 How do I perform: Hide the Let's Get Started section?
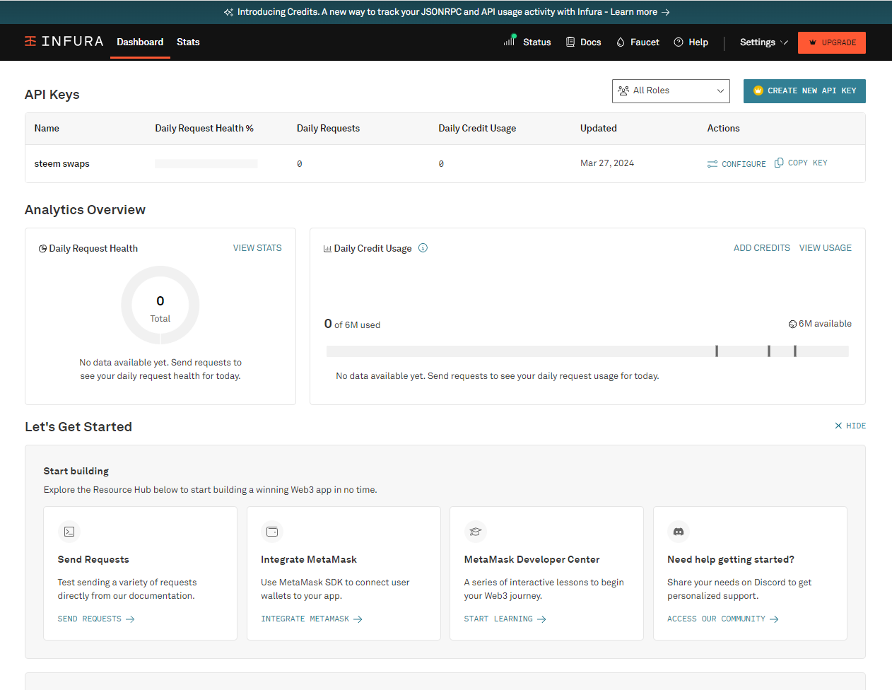[850, 426]
